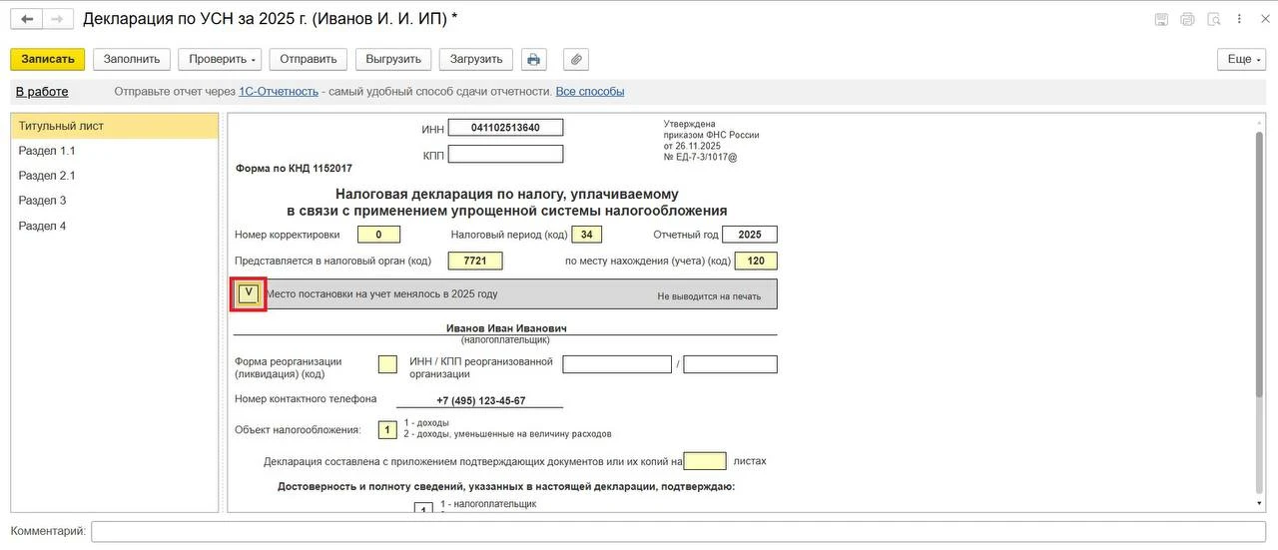1278x550 pixels.
Task: Click the Записать button
Action: tap(48, 59)
